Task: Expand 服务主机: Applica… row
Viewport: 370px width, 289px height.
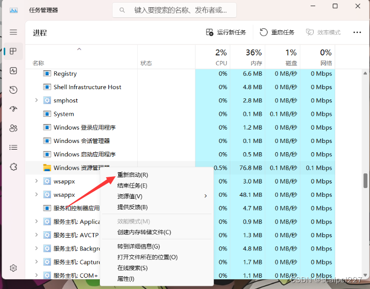Action: [36, 221]
